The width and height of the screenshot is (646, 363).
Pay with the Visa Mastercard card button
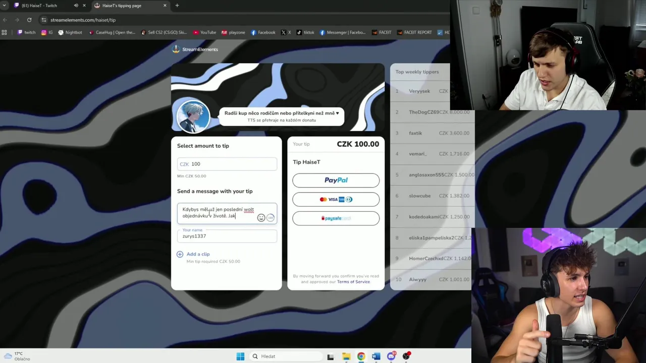(336, 199)
